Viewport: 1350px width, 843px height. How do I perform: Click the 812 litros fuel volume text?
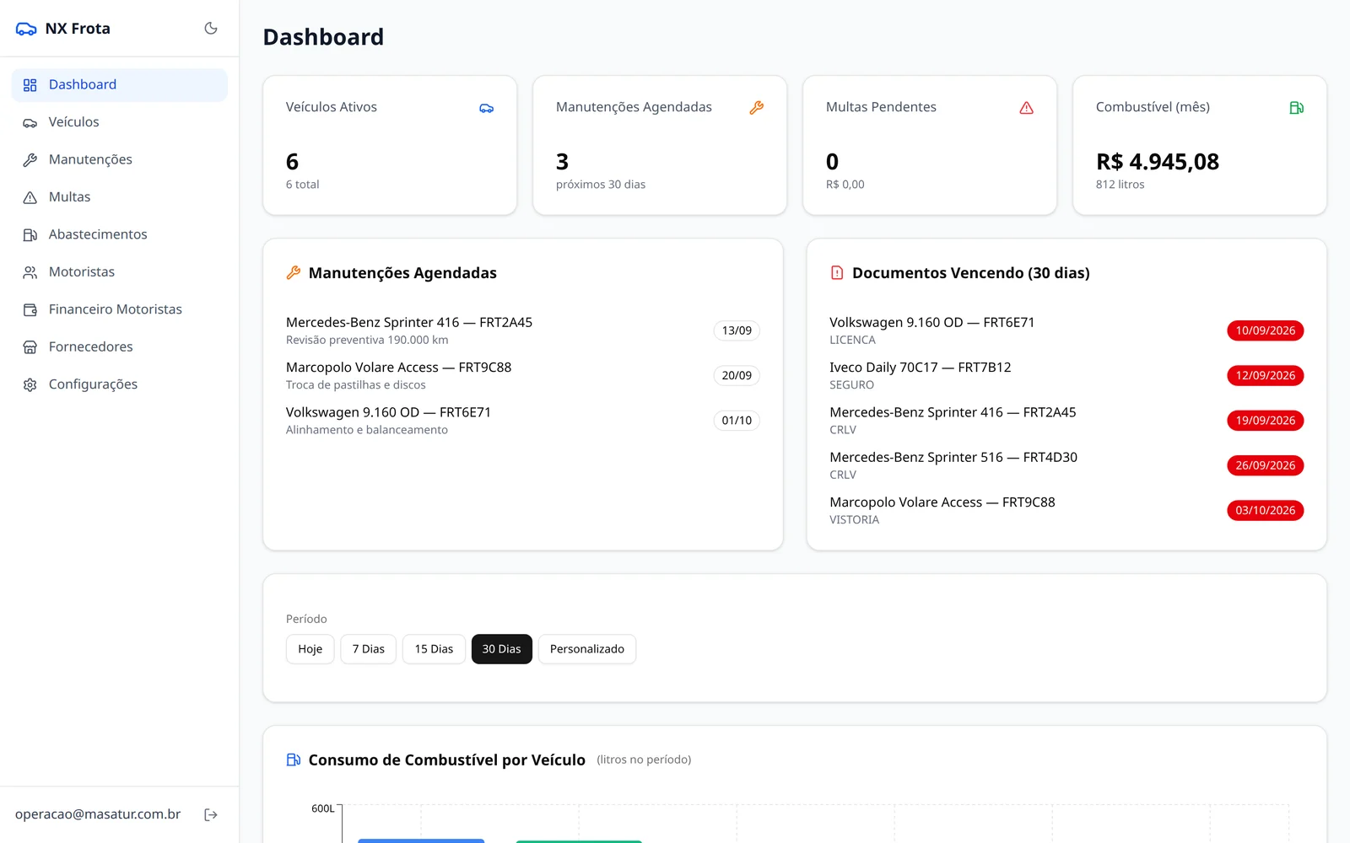(x=1120, y=185)
